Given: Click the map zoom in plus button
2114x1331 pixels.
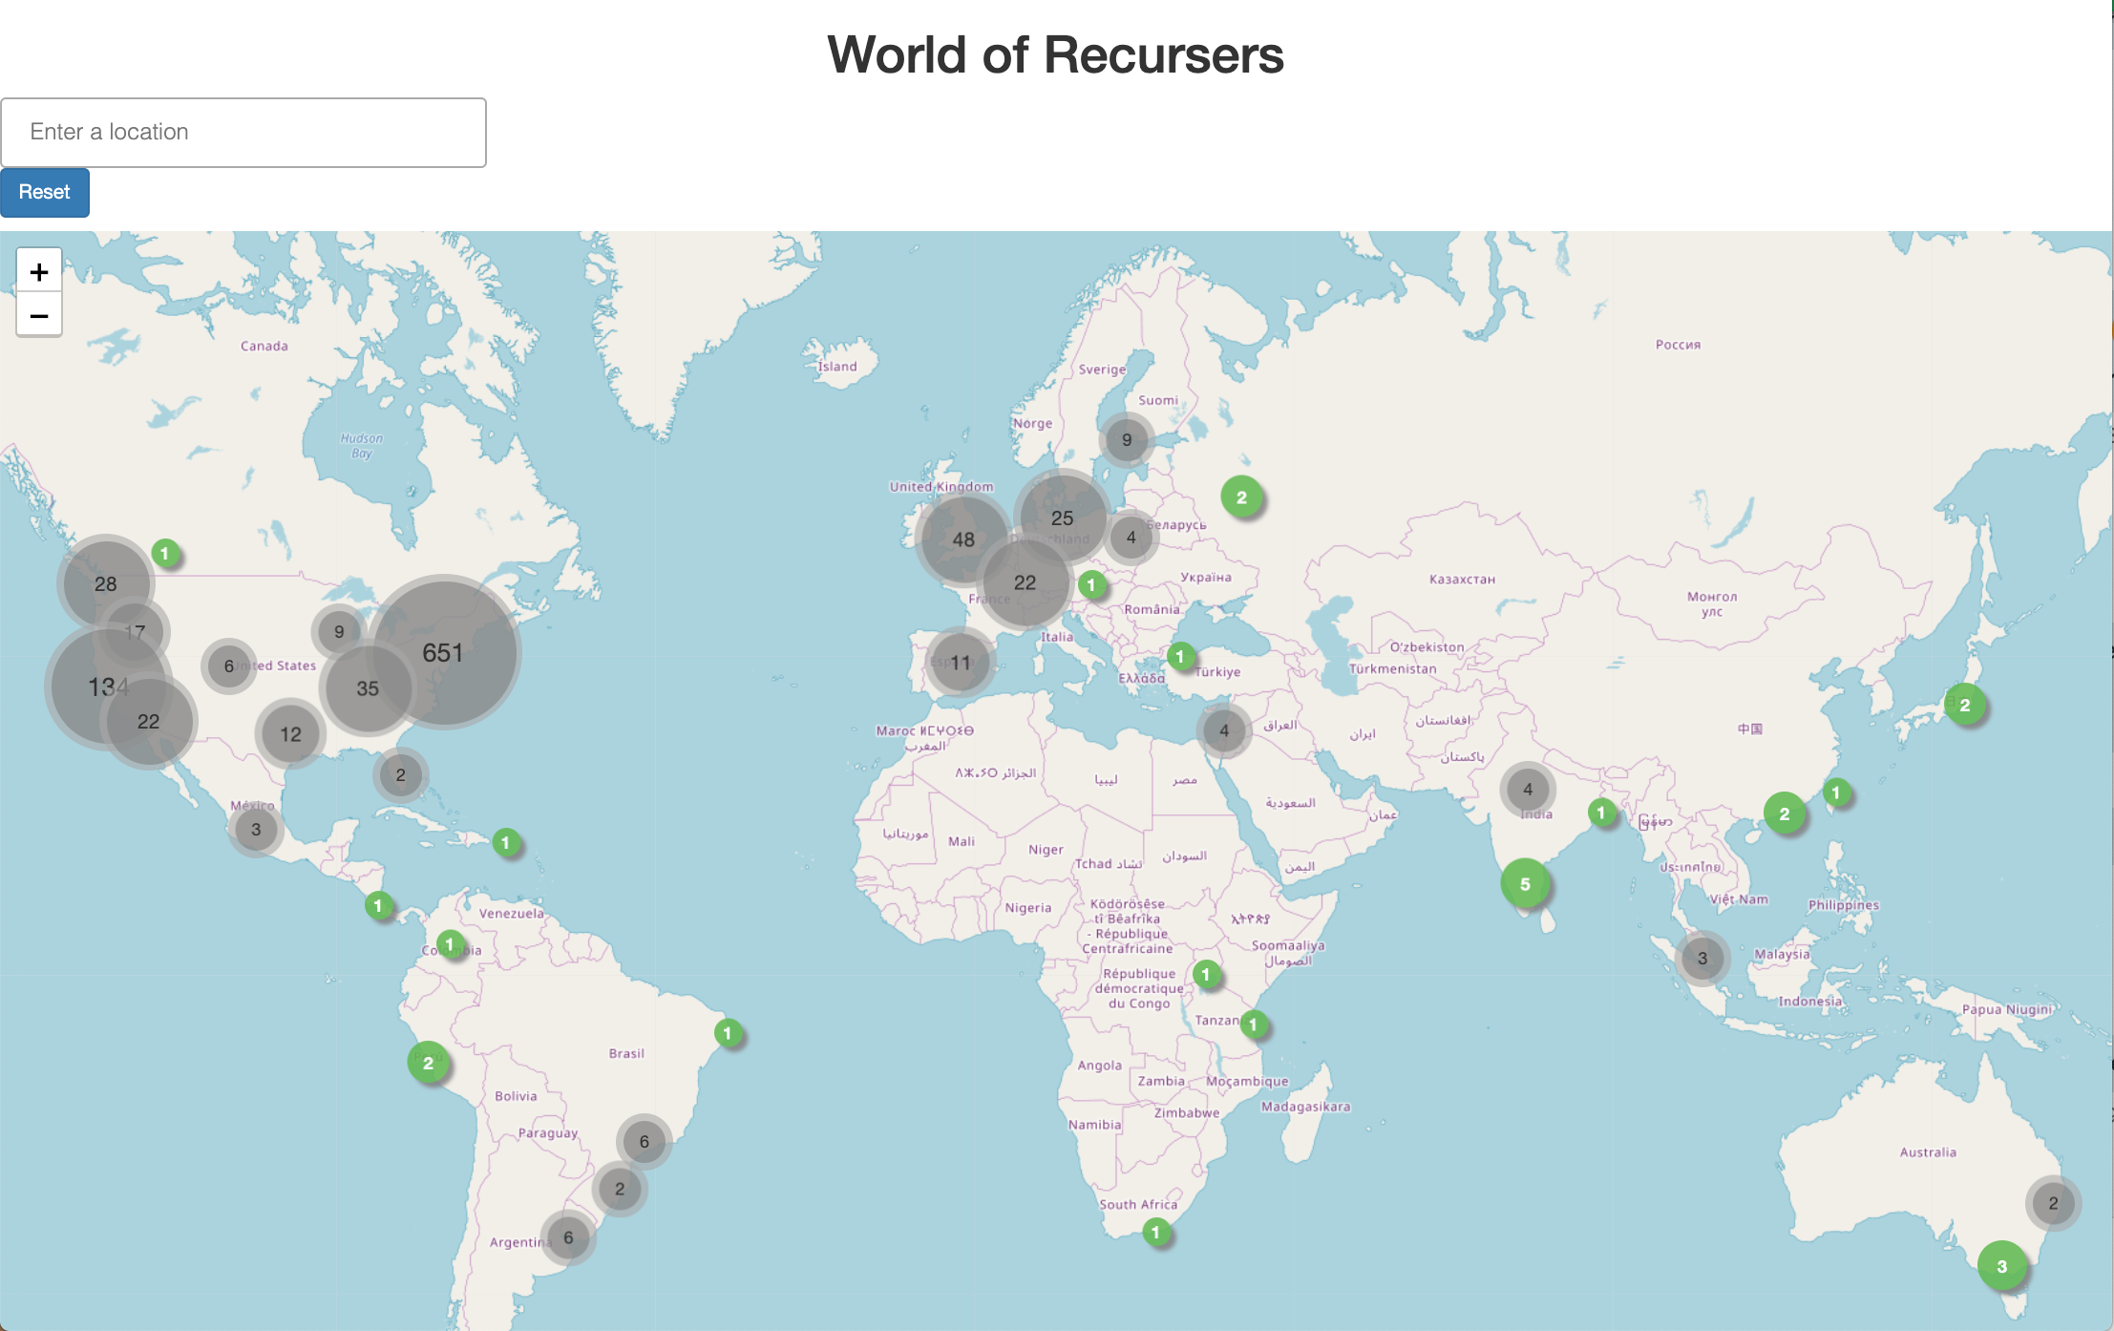Looking at the screenshot, I should pos(39,272).
